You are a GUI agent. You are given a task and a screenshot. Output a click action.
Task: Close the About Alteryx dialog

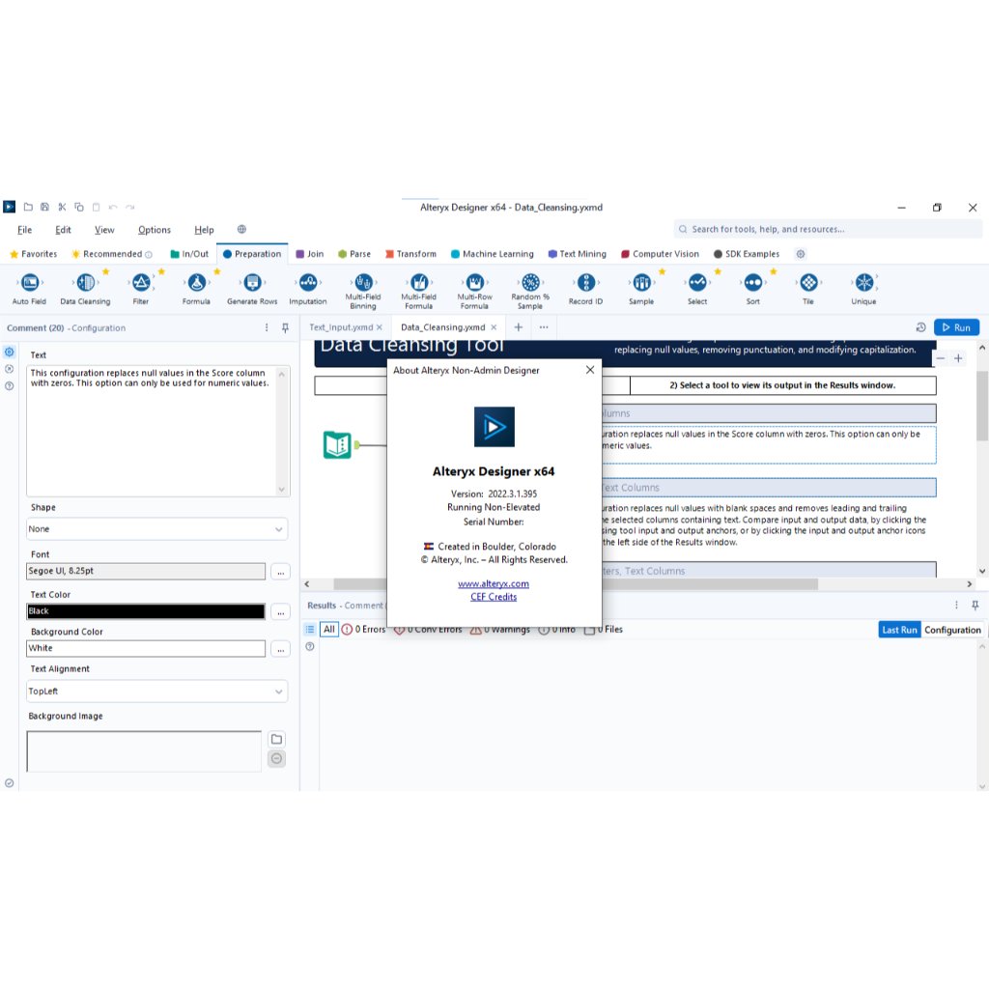[590, 370]
